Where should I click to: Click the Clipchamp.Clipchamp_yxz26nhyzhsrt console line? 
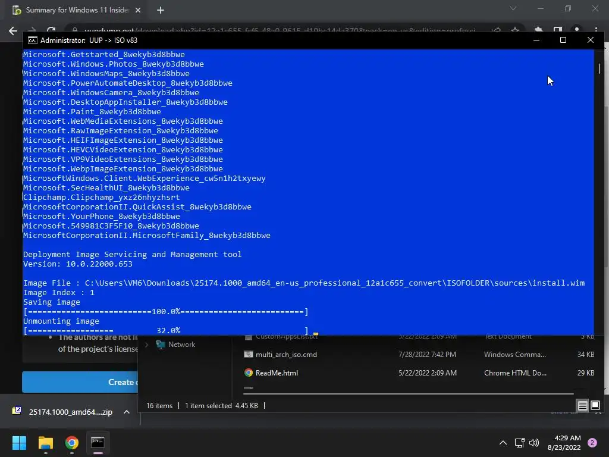point(101,198)
